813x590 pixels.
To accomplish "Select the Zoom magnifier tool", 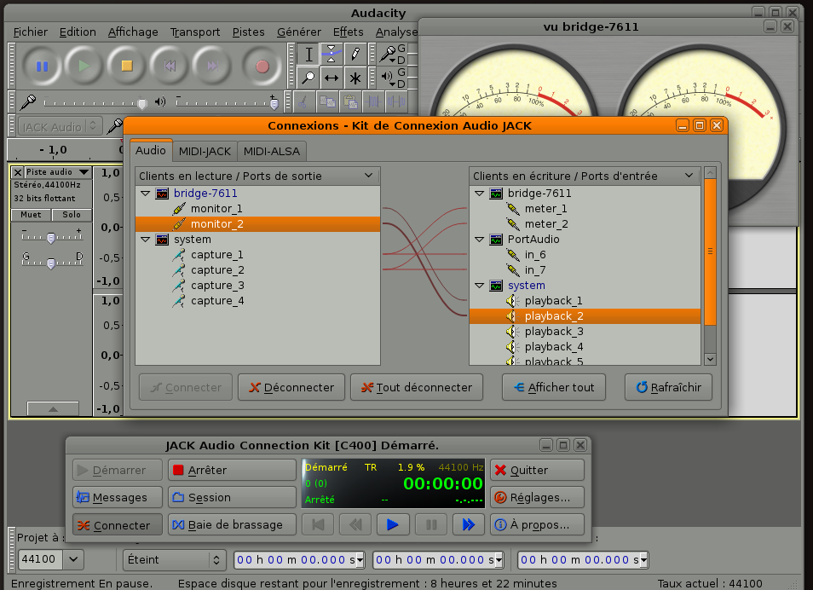I will (309, 78).
